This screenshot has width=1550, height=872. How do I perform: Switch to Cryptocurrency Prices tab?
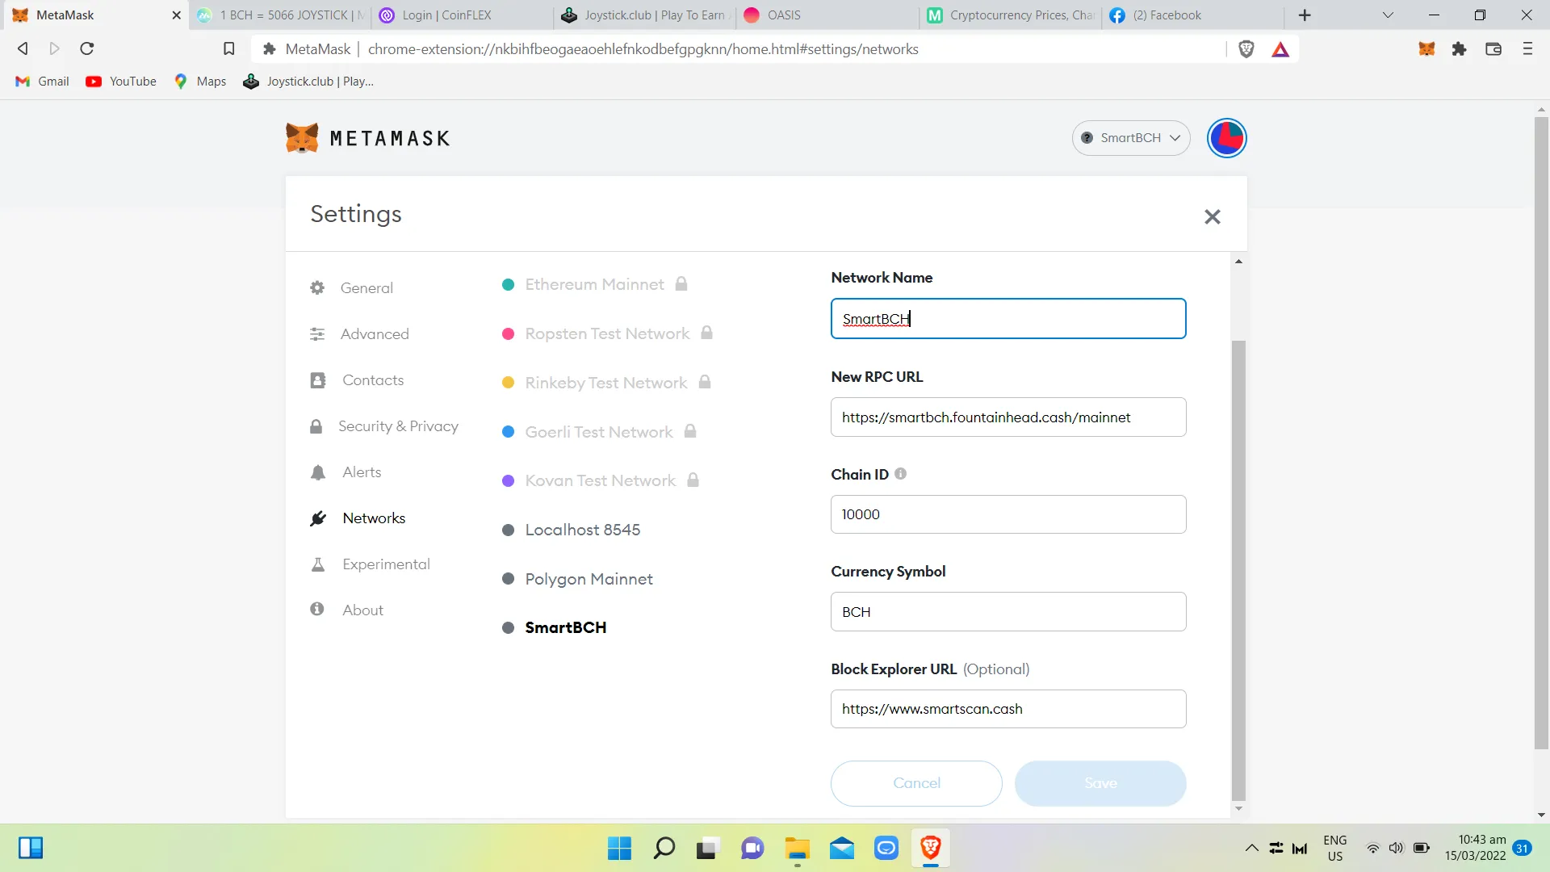pos(1011,15)
